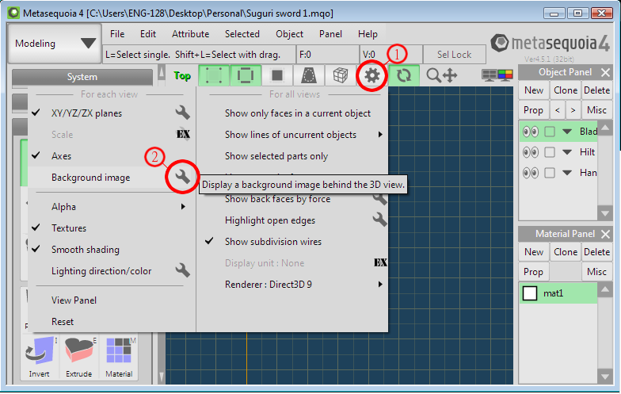Toggle visibility eyes of Hilt object
This screenshot has height=394, width=621.
531,152
